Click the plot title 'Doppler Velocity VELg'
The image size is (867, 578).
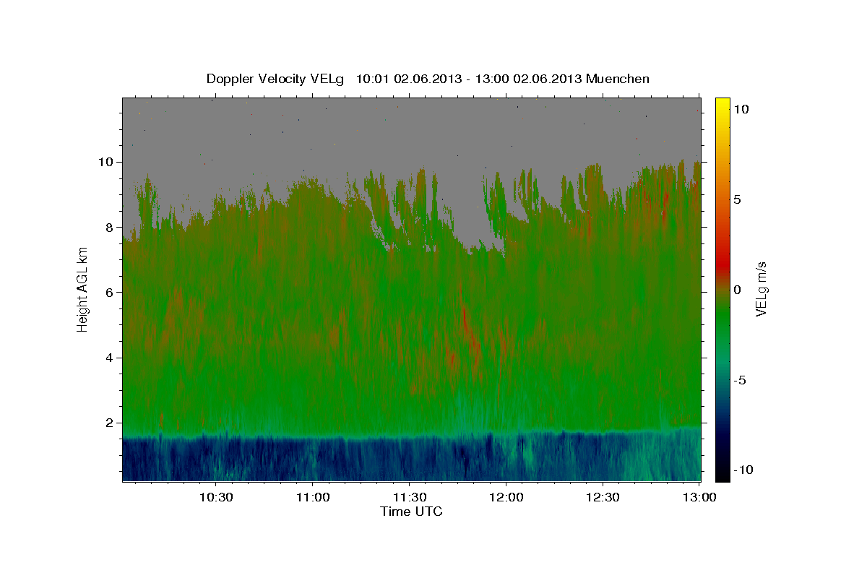click(275, 79)
